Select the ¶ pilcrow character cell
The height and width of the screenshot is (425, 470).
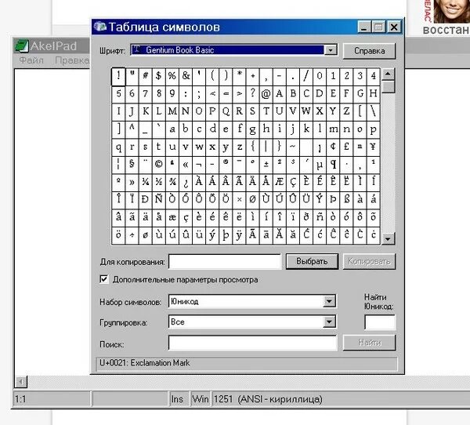(x=333, y=165)
